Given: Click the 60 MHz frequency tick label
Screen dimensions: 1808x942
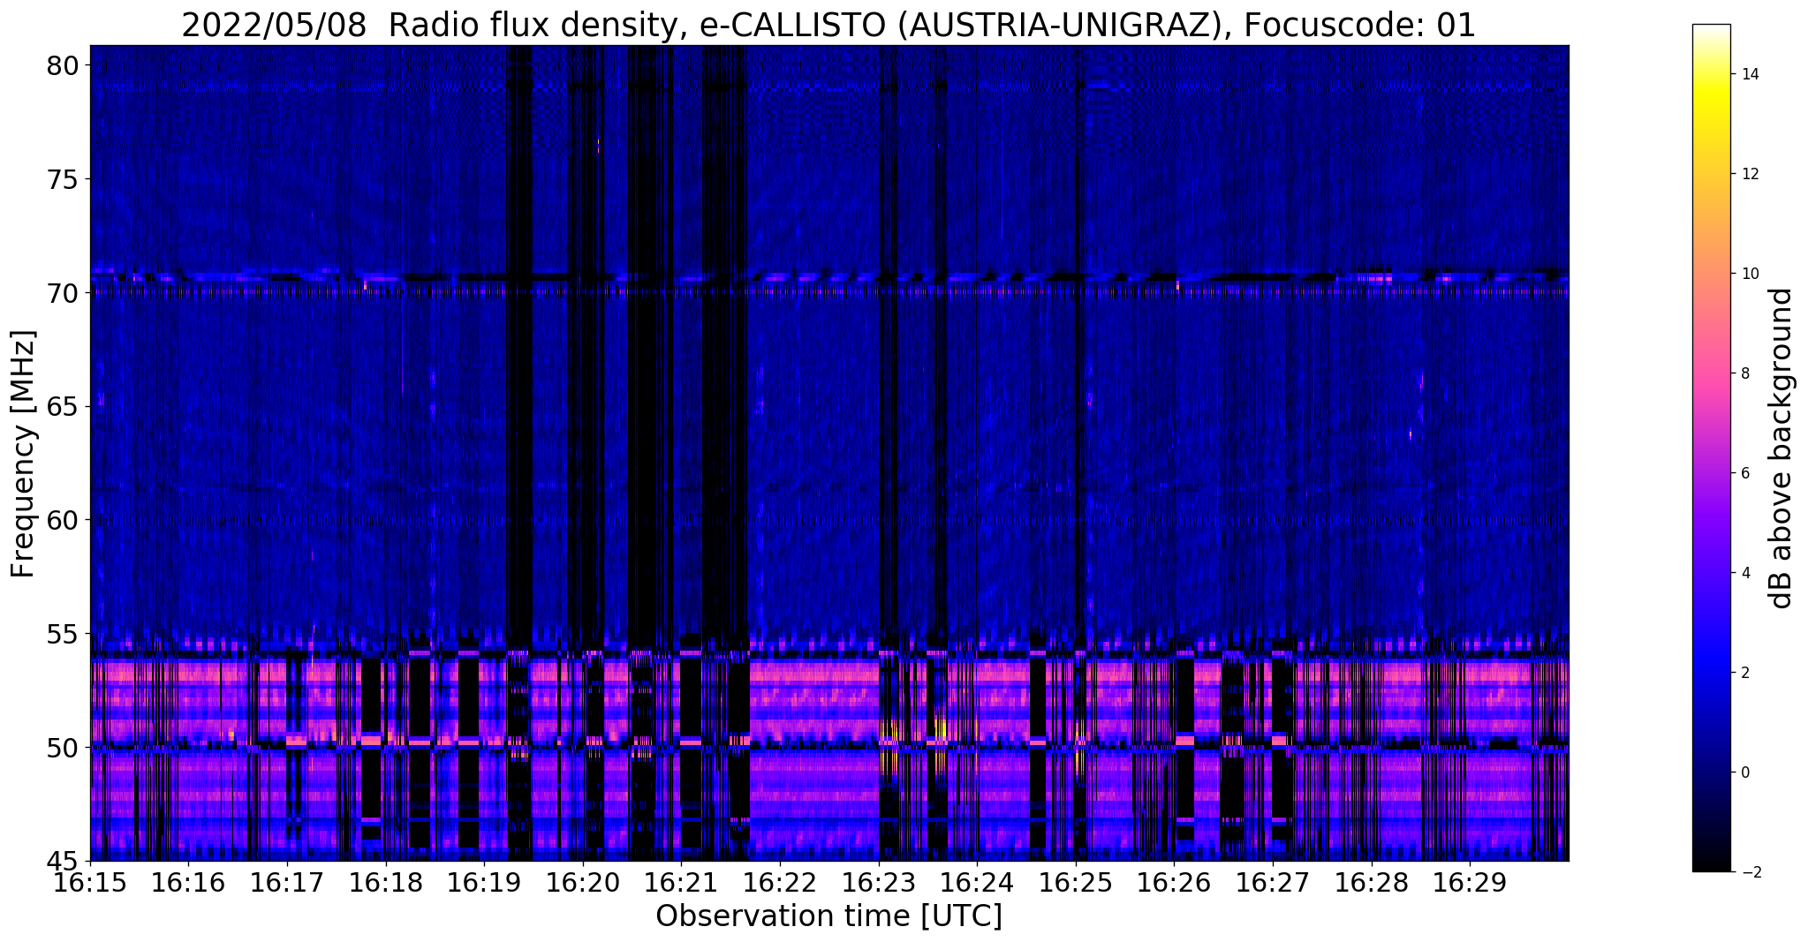Looking at the screenshot, I should pyautogui.click(x=64, y=520).
